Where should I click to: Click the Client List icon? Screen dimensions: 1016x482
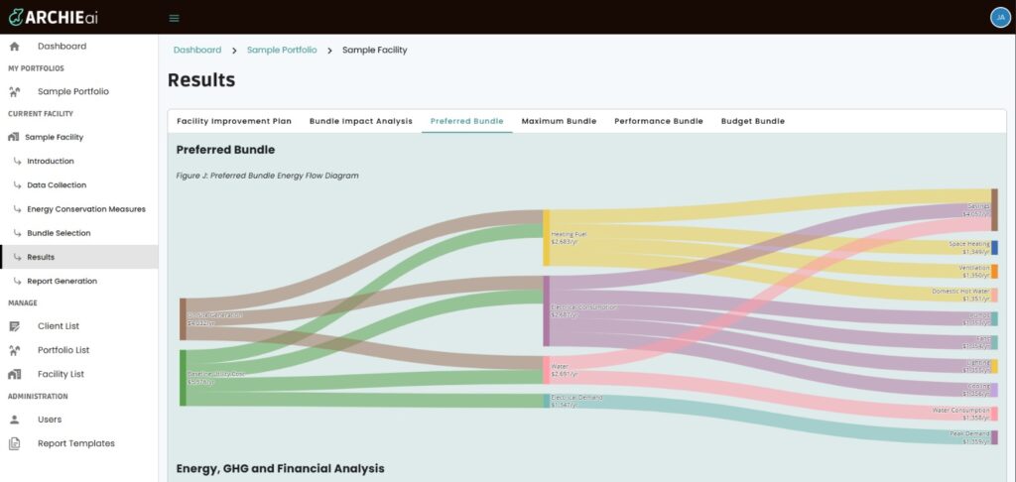coord(14,326)
